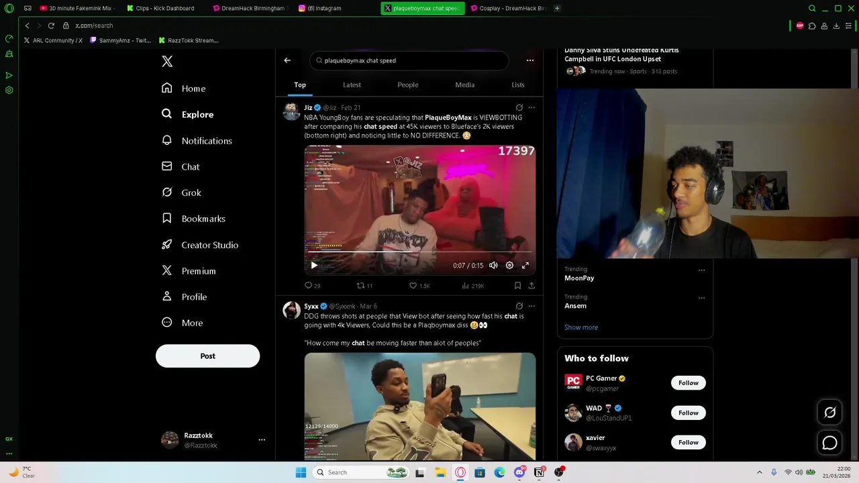
Task: Reload the browser page
Action: point(51,25)
